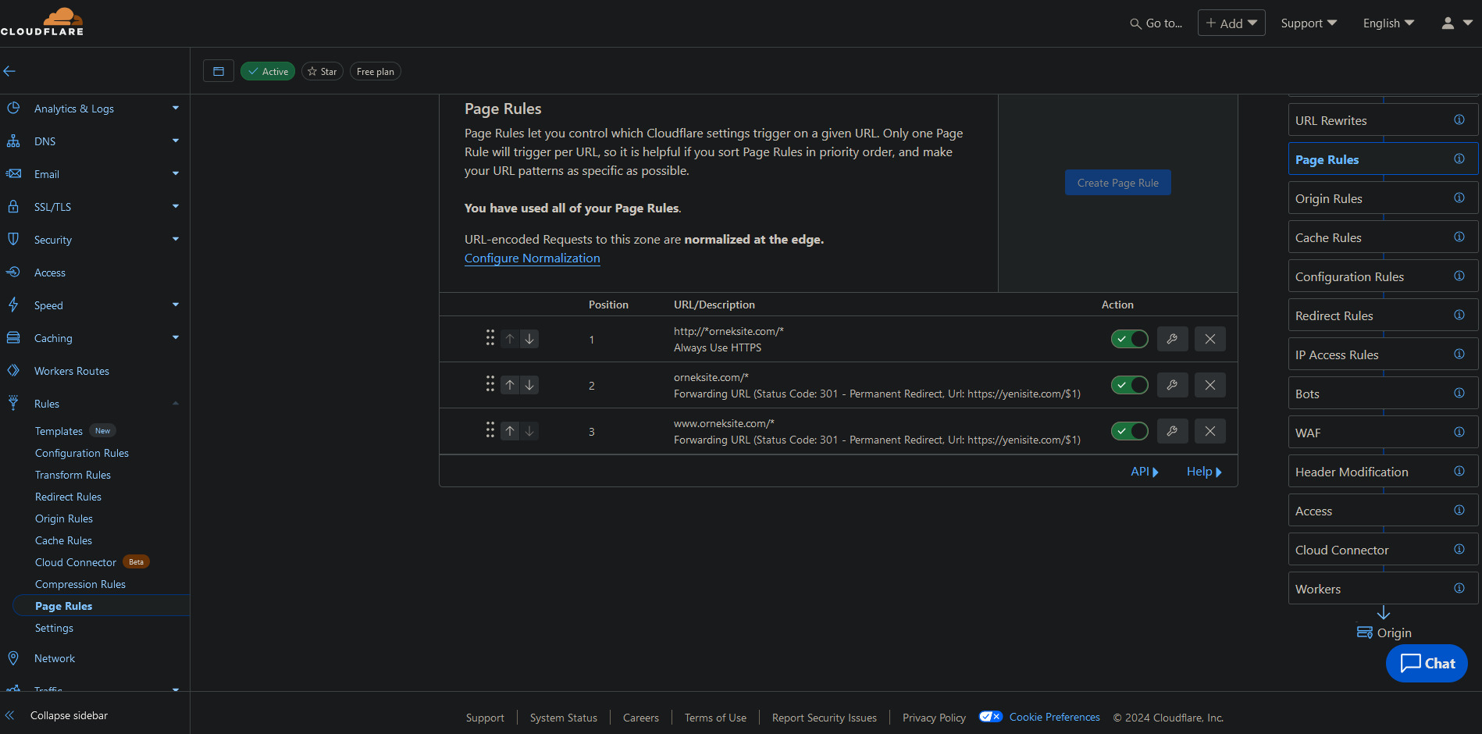1482x734 pixels.
Task: Click the back arrow in sidebar
Action: pyautogui.click(x=9, y=71)
